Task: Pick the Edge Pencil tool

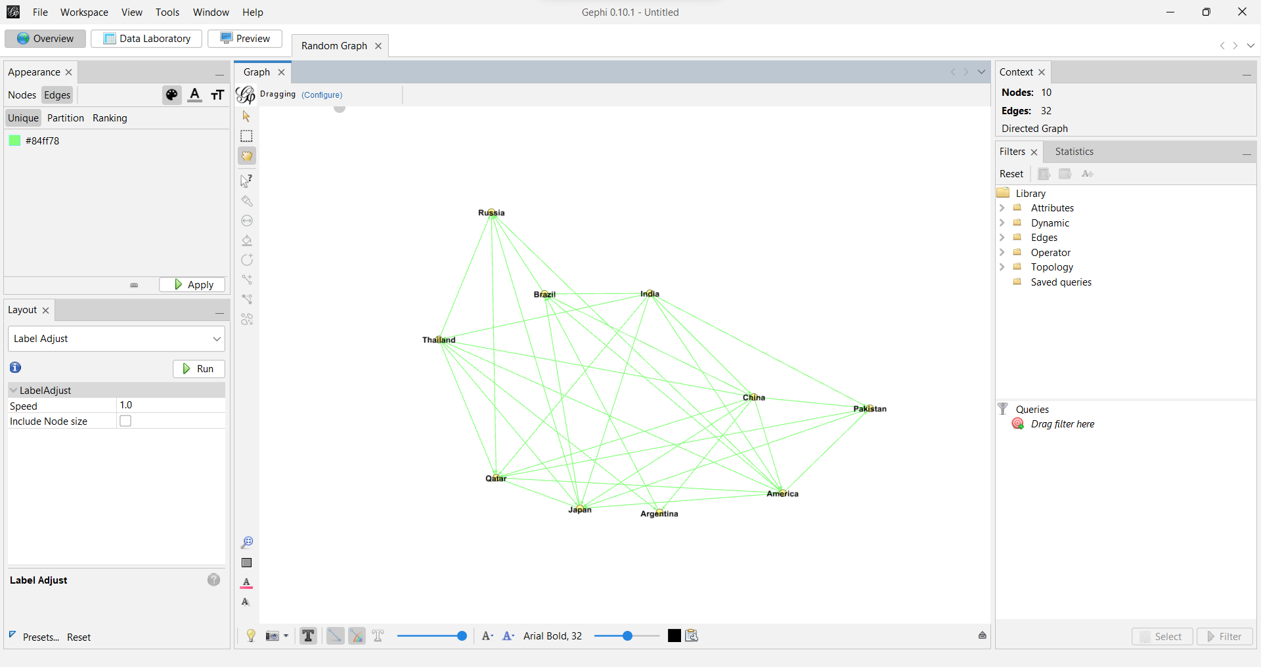Action: click(247, 280)
